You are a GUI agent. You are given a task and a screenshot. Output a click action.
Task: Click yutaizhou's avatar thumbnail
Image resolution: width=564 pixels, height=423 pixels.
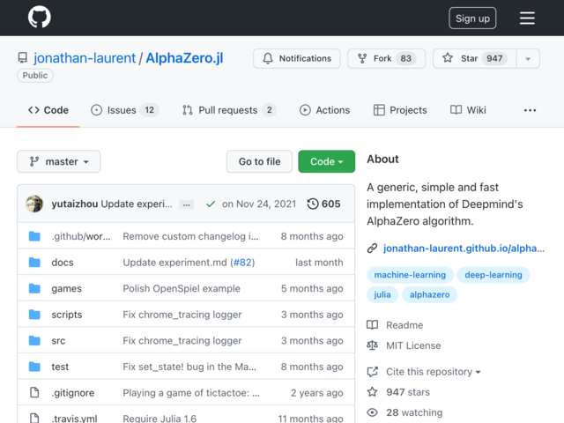point(34,204)
